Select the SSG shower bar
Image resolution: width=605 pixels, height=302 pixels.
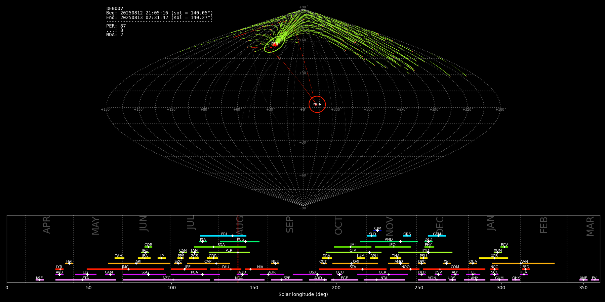pos(144,274)
